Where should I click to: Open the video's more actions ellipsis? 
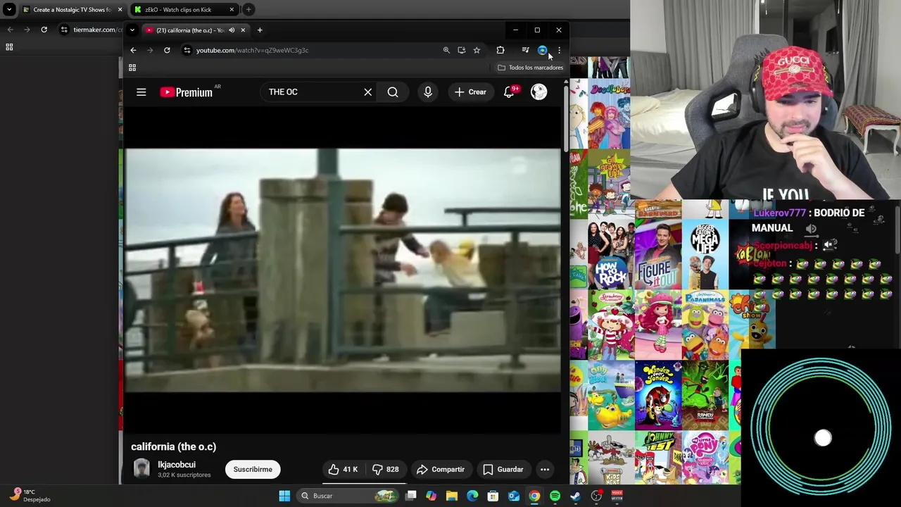point(545,470)
